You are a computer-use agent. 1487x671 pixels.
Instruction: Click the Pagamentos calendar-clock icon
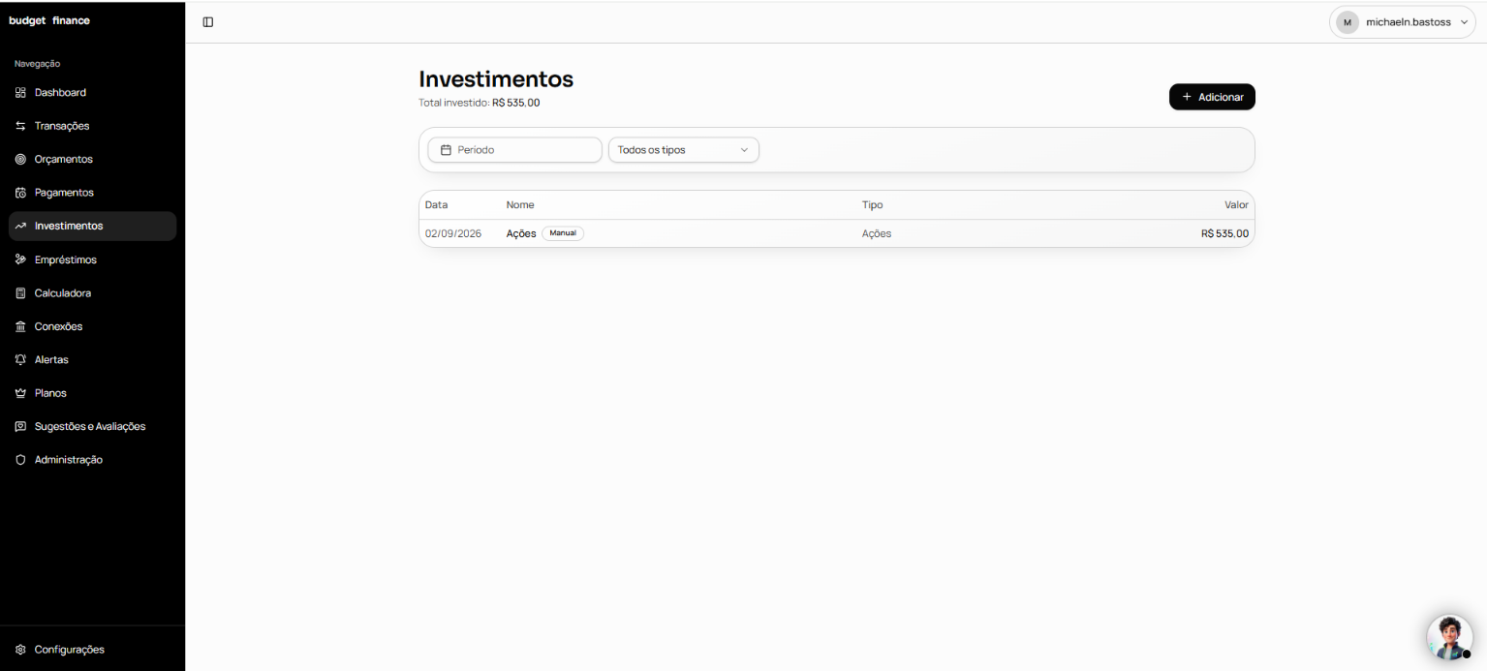coord(20,193)
